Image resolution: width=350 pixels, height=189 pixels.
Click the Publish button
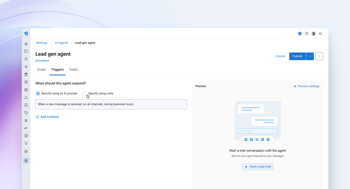click(297, 56)
